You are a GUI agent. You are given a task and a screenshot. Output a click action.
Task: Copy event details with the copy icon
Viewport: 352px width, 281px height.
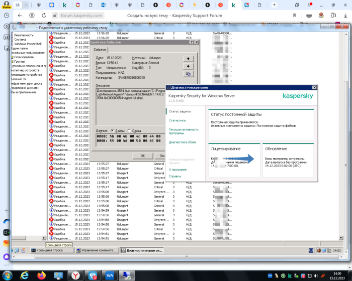[188, 73]
